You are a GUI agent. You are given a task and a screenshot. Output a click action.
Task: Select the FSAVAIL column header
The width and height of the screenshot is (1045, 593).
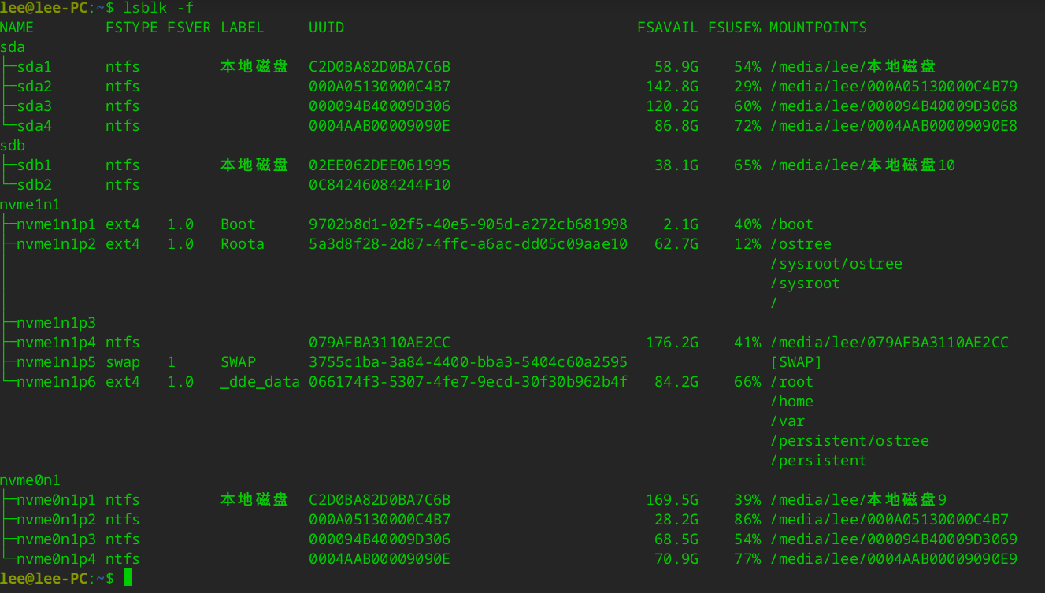click(x=668, y=28)
